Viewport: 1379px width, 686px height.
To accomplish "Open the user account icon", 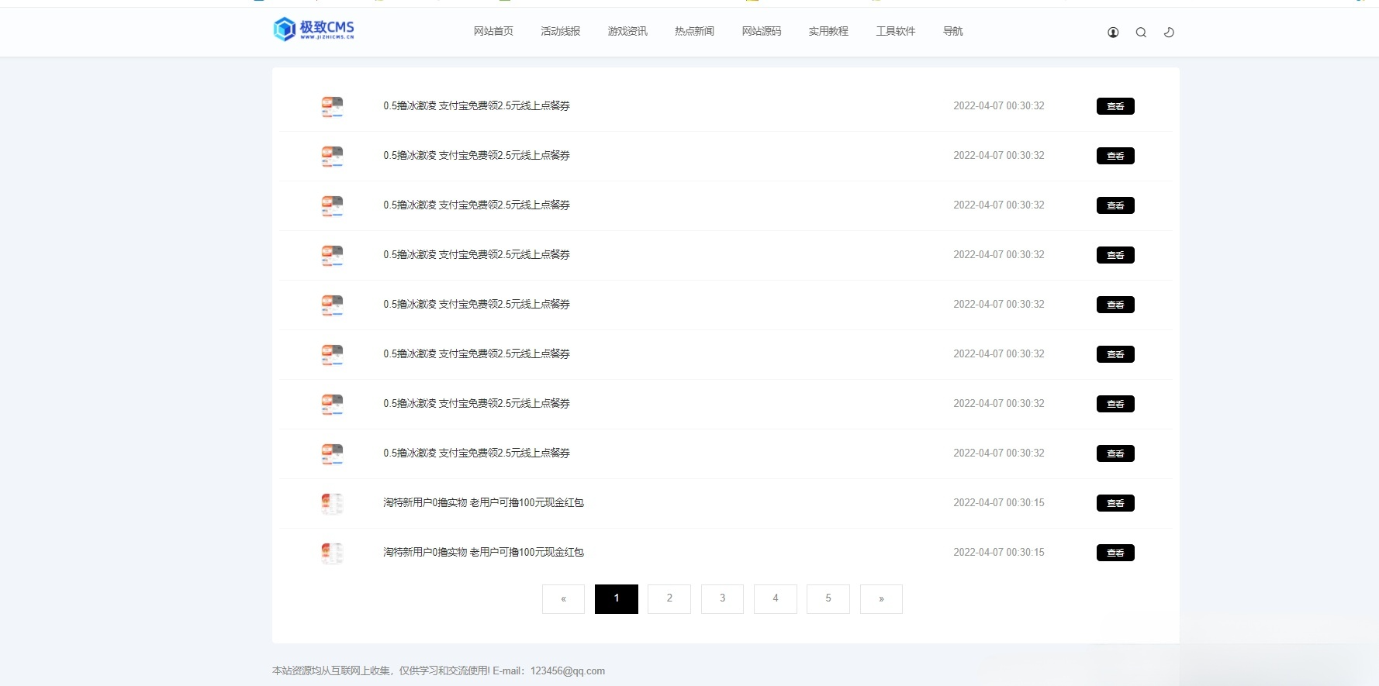I will (x=1113, y=33).
